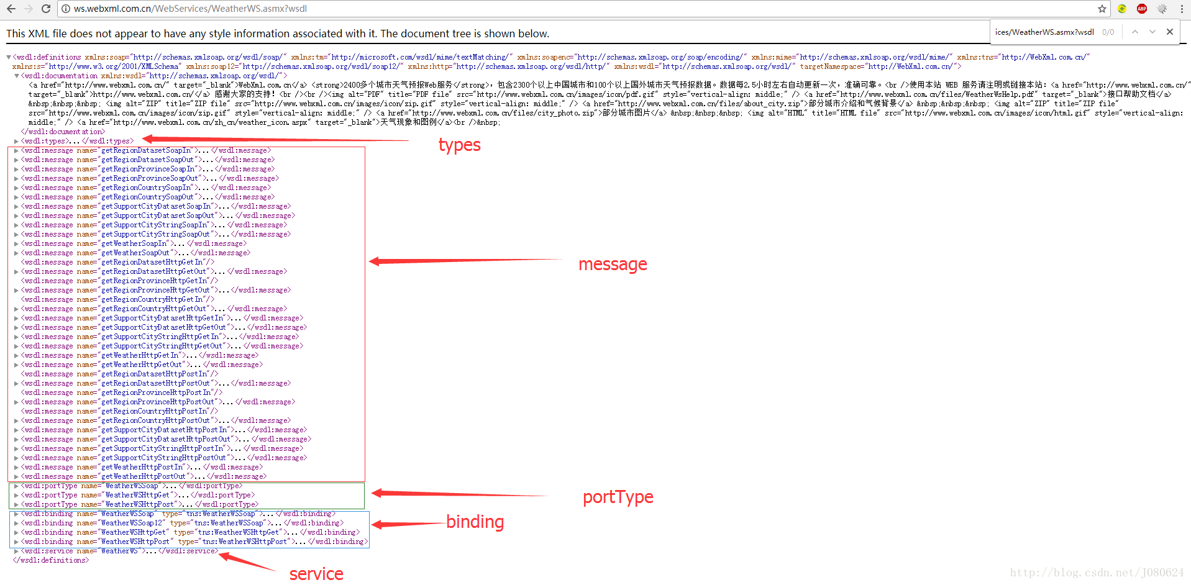The image size is (1191, 585).
Task: Expand the getSupportCityDatasetSoapOut message
Action: point(17,215)
